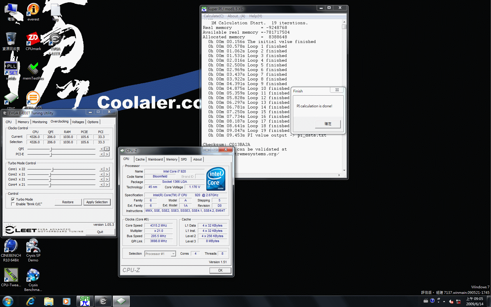Open the 3DMark05 desktop shortcut
The height and width of the screenshot is (307, 491).
coord(33,100)
